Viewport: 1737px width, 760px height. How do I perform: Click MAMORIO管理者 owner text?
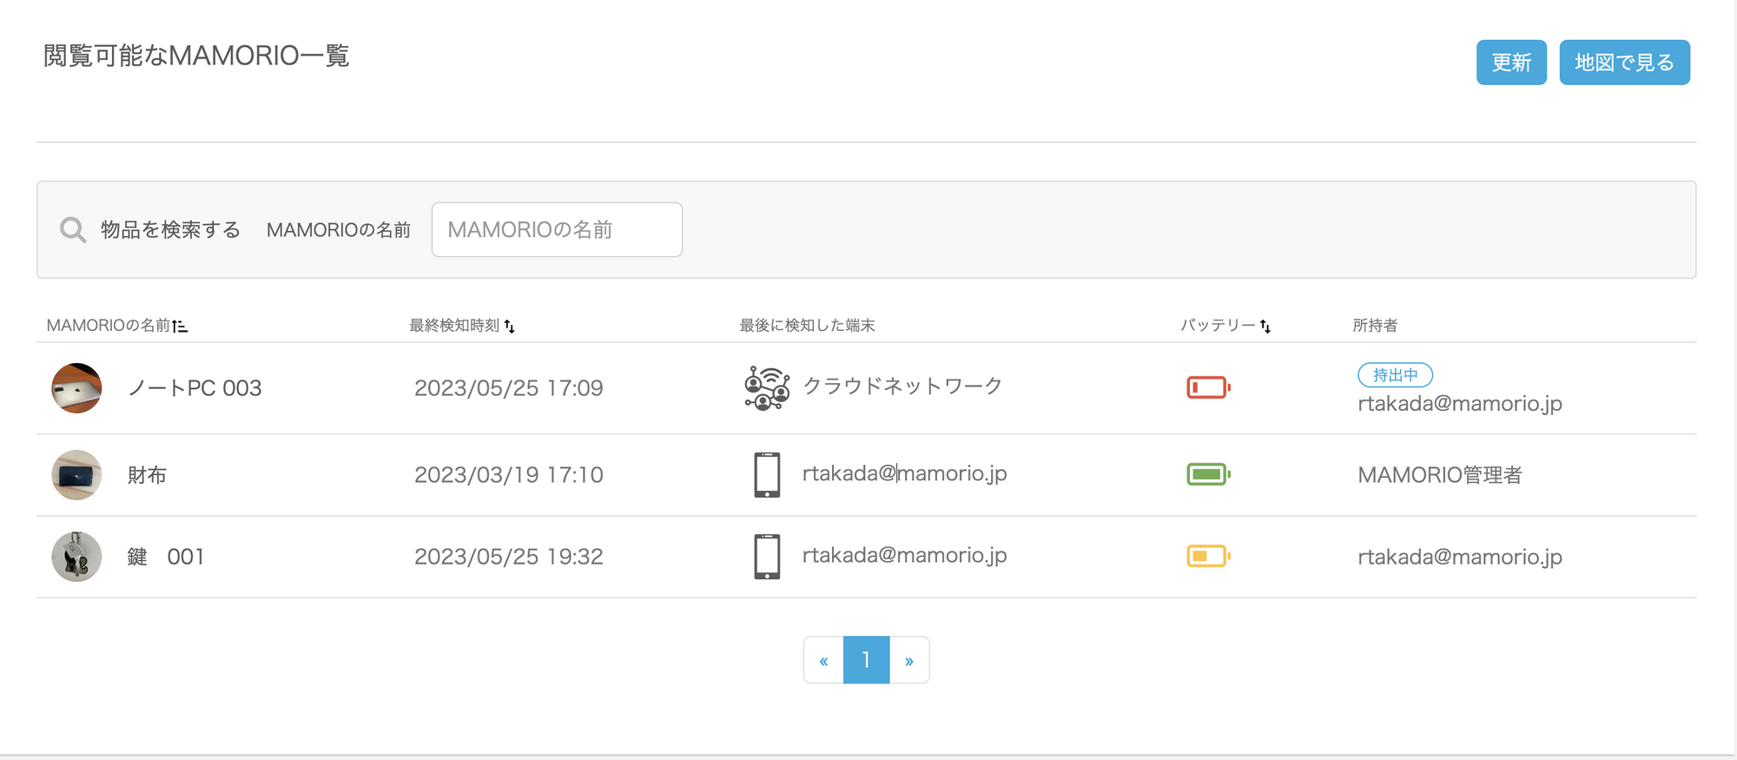tap(1440, 475)
